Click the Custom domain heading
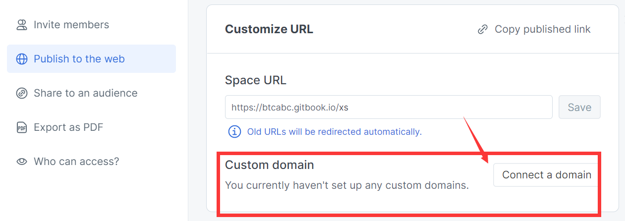Viewport: 625px width, 221px height. coord(270,165)
